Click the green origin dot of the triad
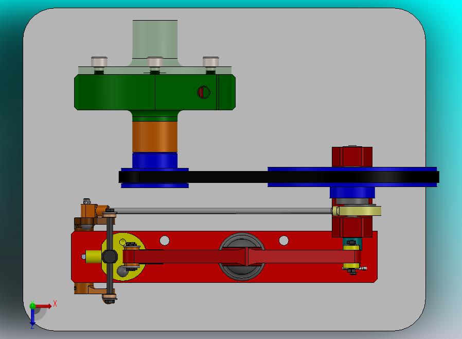Screen dimensions: 462x339 click(32, 306)
